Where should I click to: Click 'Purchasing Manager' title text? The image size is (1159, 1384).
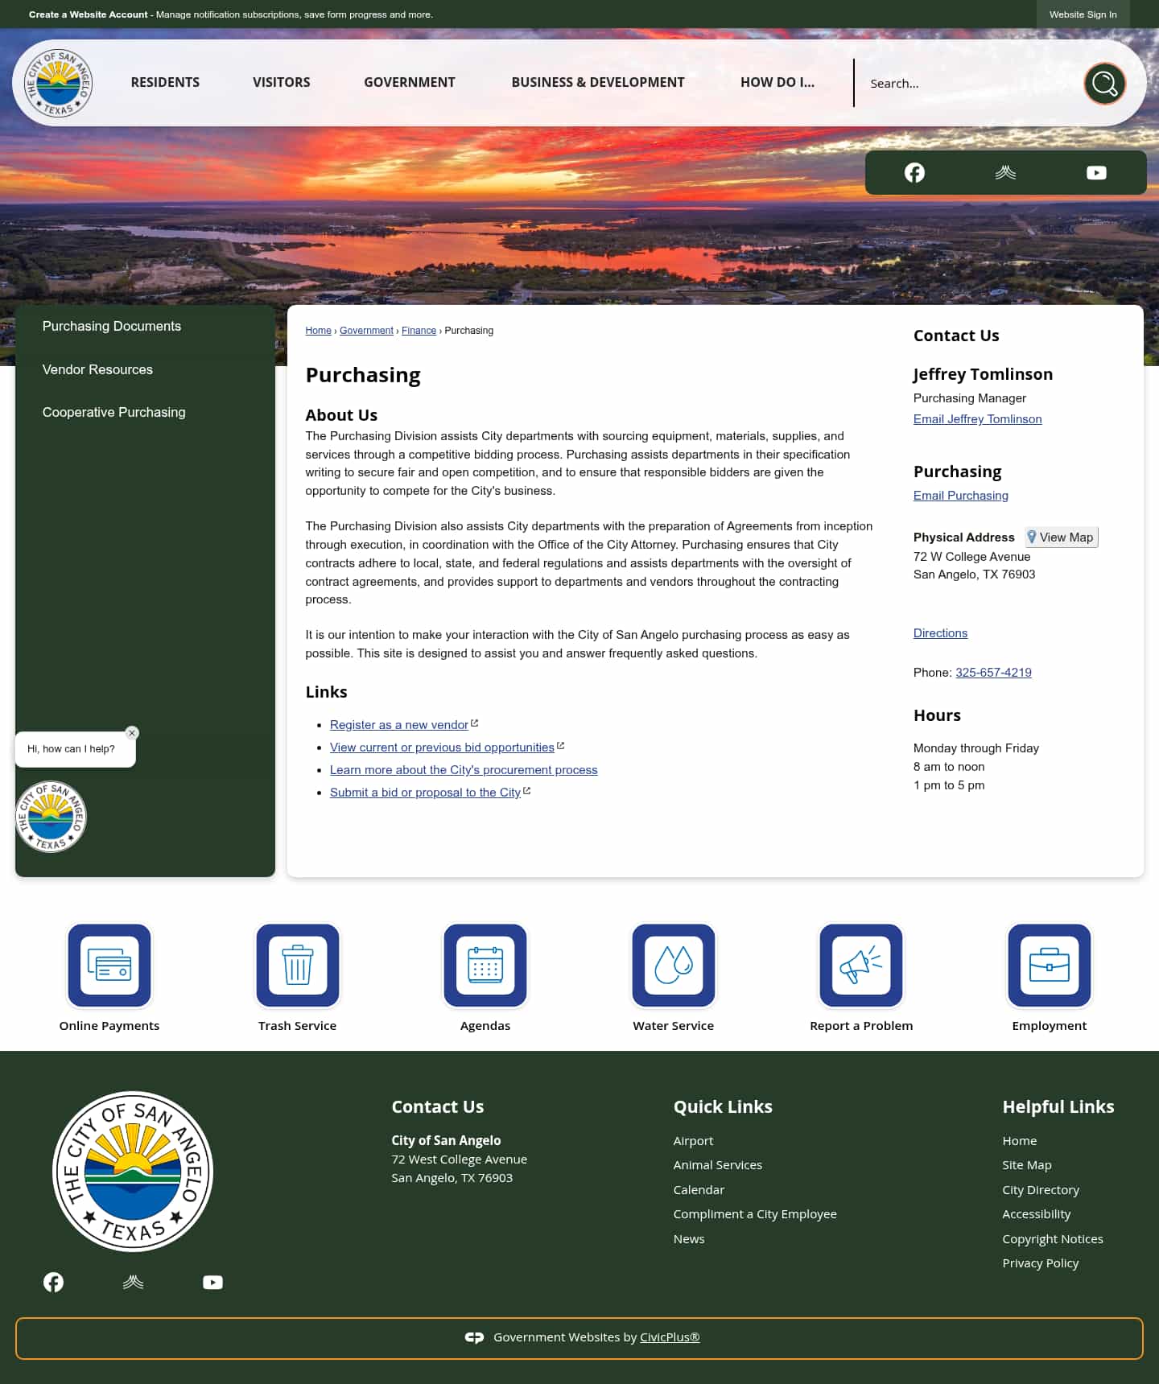point(969,398)
